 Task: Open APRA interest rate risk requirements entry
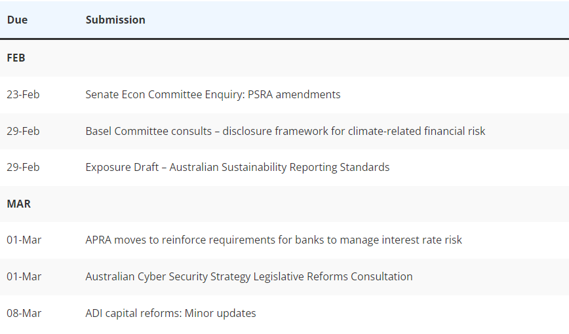(x=273, y=240)
